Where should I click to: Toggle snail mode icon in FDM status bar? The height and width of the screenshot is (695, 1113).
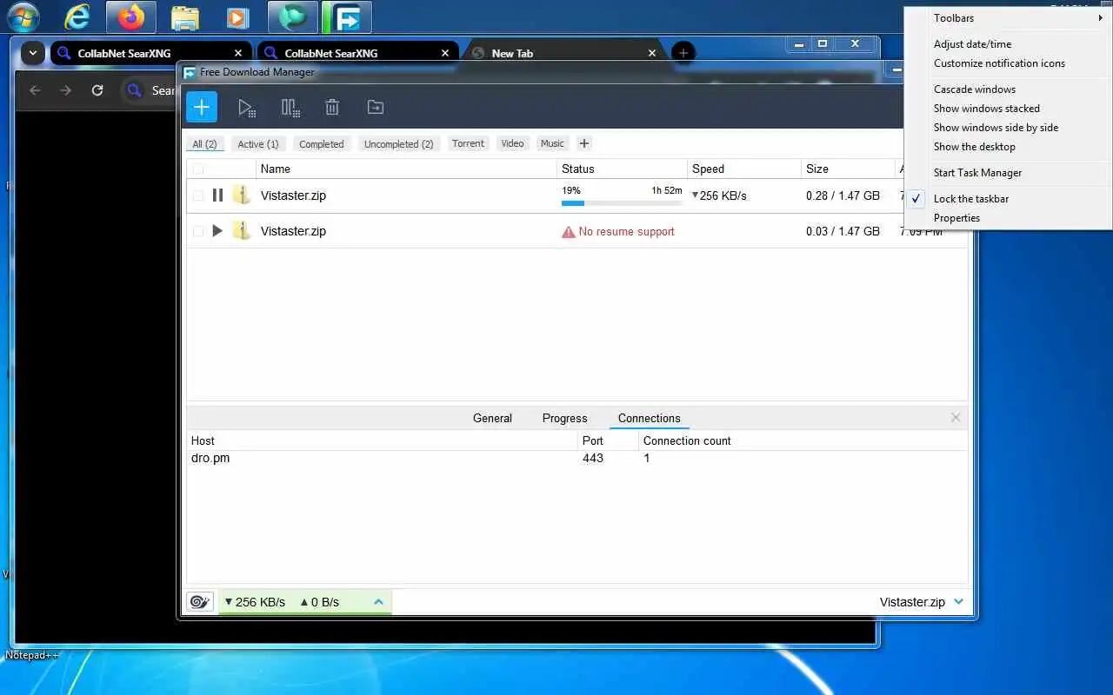(200, 601)
